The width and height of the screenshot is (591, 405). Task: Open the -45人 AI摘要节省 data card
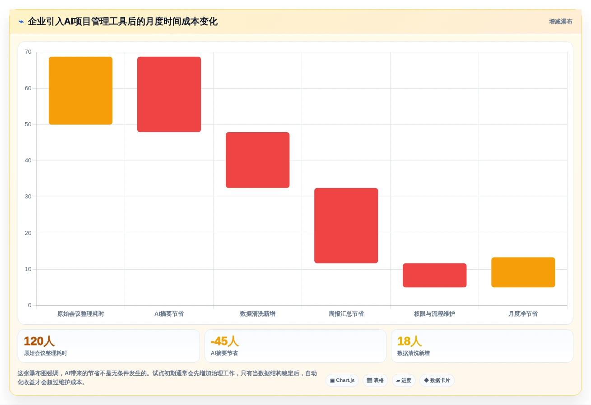(295, 346)
